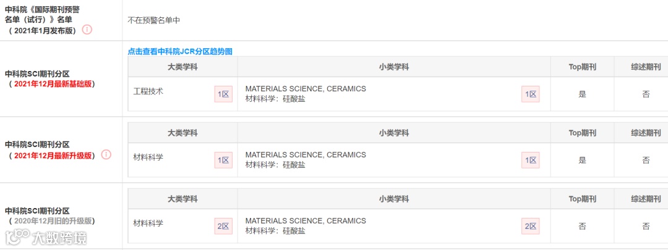Select 大类学科 header in basic edition table
The height and width of the screenshot is (250, 668).
[182, 67]
